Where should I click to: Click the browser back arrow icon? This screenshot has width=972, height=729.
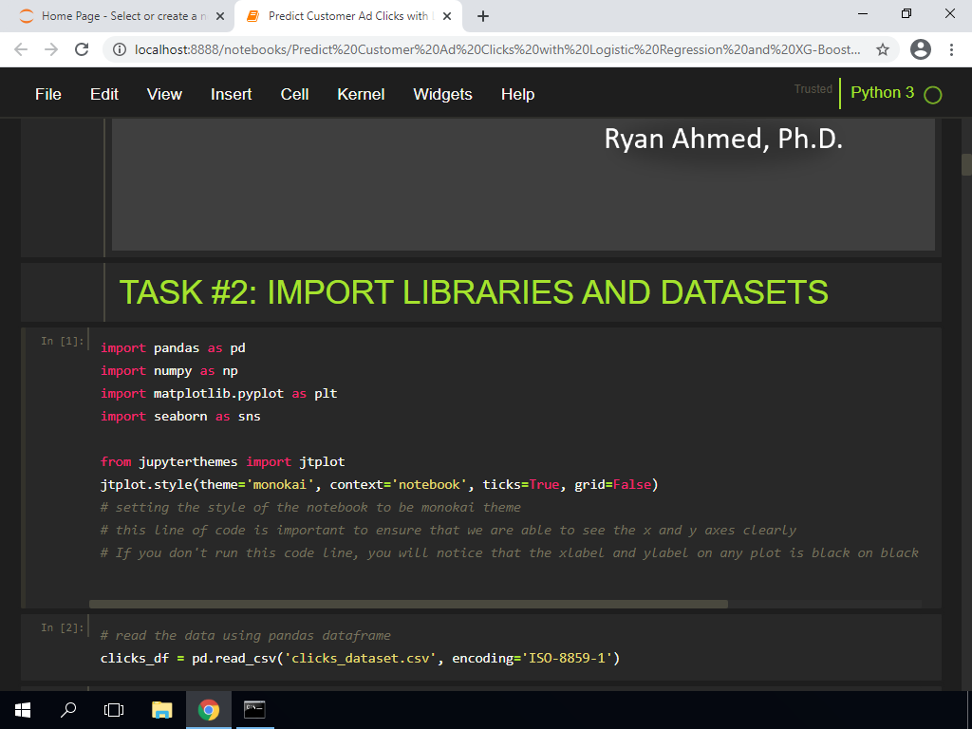click(x=21, y=49)
